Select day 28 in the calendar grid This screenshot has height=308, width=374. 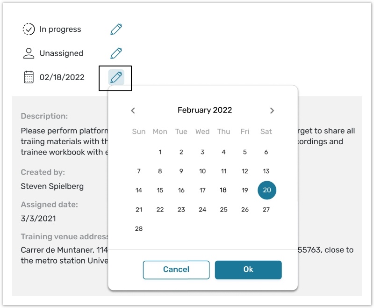[139, 229]
